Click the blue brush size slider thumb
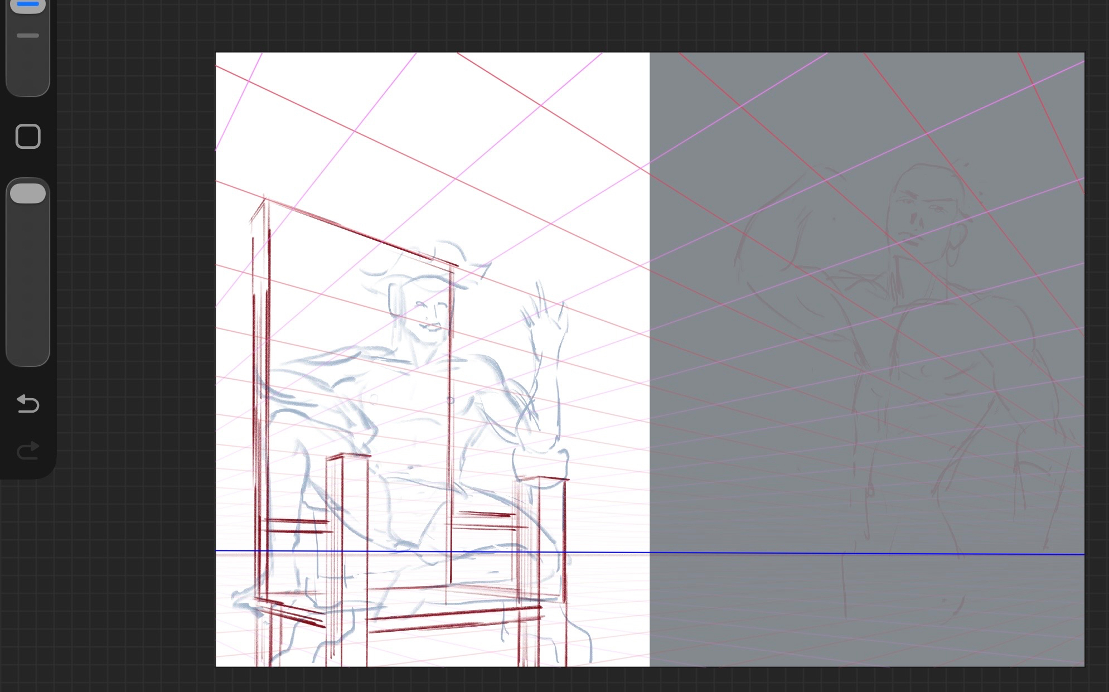 point(28,5)
